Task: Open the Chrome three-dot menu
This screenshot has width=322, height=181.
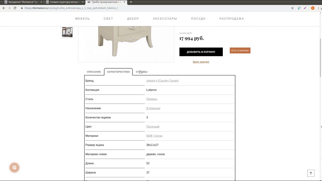Action: coord(318,8)
